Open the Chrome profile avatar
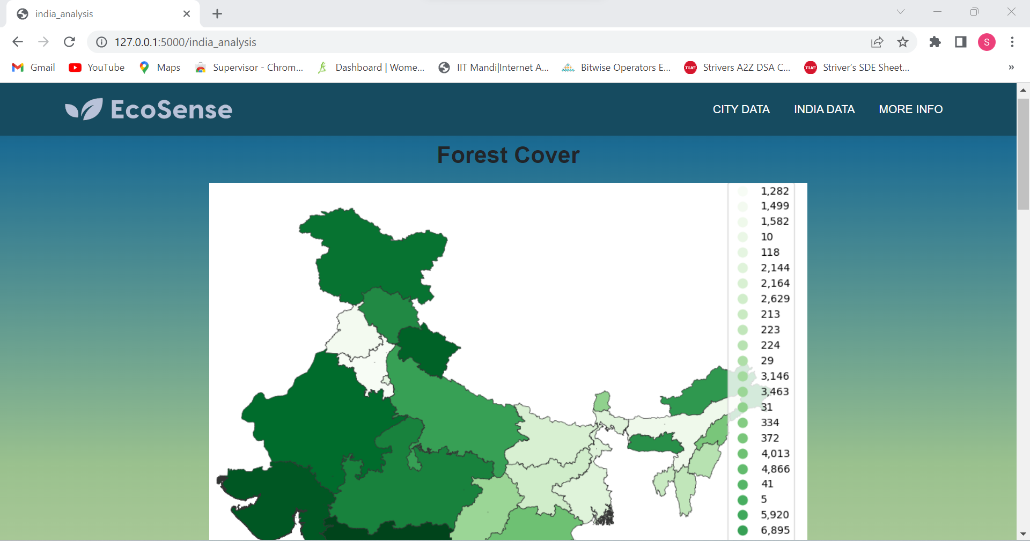1030x541 pixels. tap(987, 42)
